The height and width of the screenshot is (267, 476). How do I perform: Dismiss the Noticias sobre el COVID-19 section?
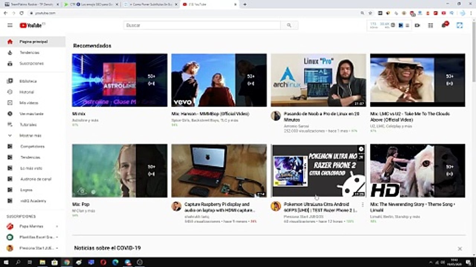click(460, 248)
